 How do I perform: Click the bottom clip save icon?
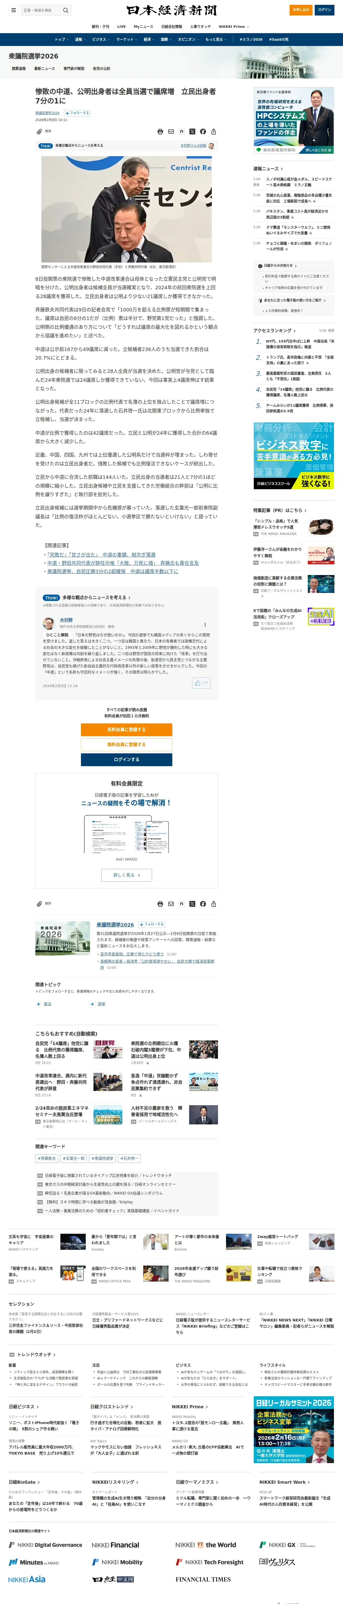tap(39, 904)
